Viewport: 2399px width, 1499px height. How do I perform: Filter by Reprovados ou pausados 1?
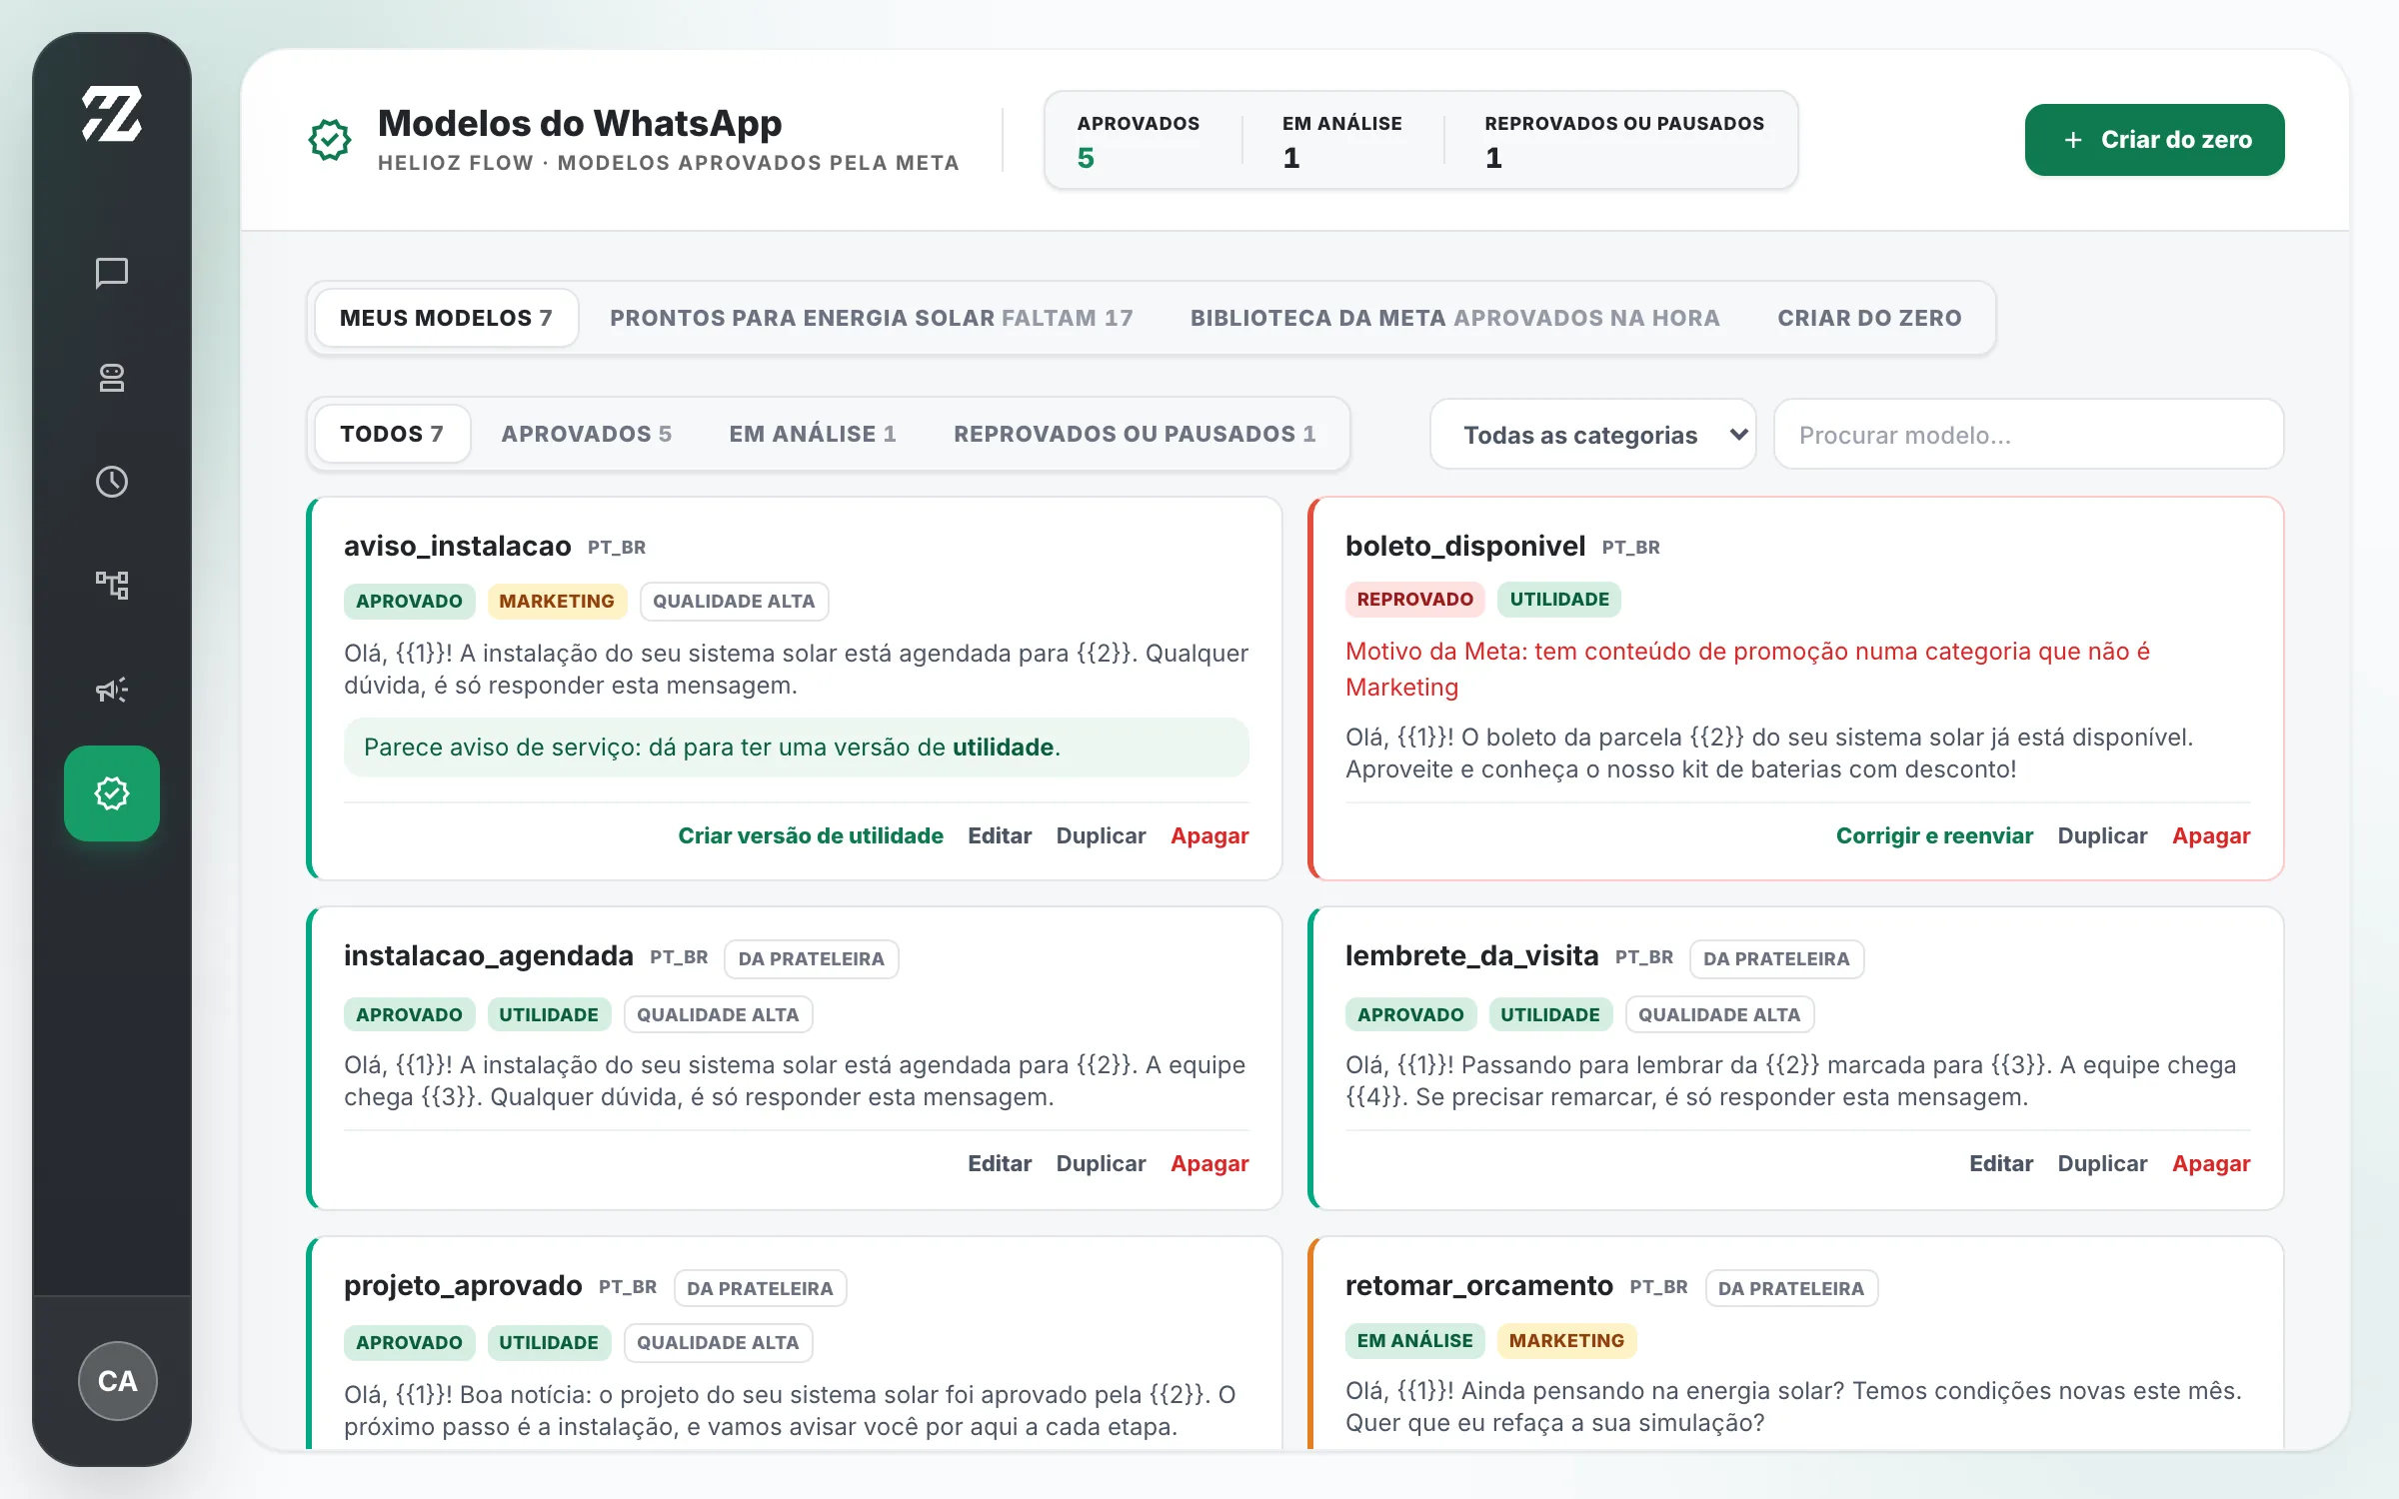pyautogui.click(x=1135, y=434)
